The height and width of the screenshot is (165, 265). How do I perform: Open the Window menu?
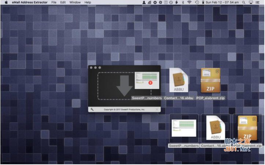click(x=75, y=3)
